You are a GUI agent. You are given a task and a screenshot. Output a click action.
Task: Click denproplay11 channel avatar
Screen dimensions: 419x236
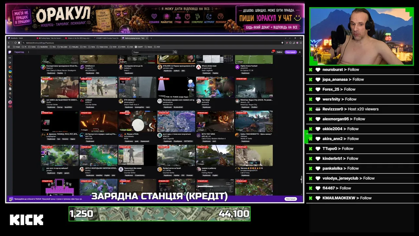pos(121,101)
